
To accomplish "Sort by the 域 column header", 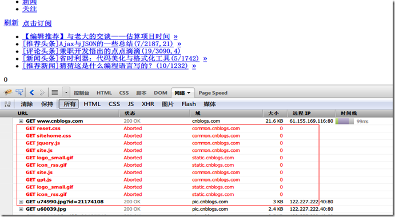I will point(226,114).
